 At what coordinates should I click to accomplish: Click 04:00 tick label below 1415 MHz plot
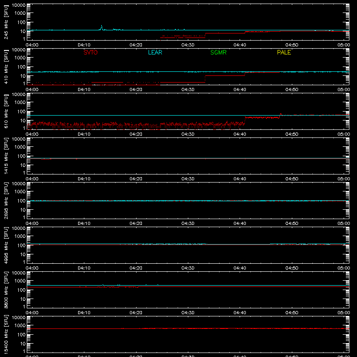click(32, 179)
